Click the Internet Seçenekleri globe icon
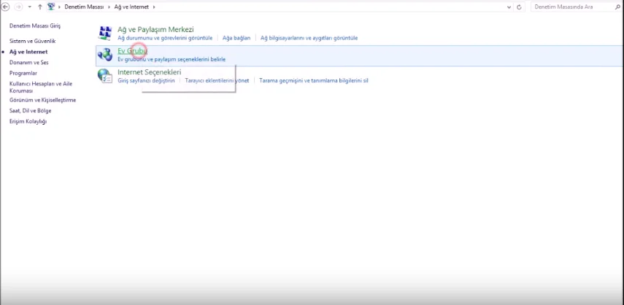Viewport: 624px width, 305px height. click(x=105, y=76)
